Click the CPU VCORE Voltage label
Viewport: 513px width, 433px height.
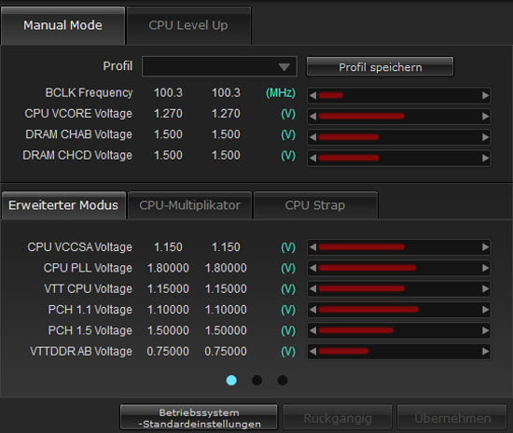coord(78,114)
